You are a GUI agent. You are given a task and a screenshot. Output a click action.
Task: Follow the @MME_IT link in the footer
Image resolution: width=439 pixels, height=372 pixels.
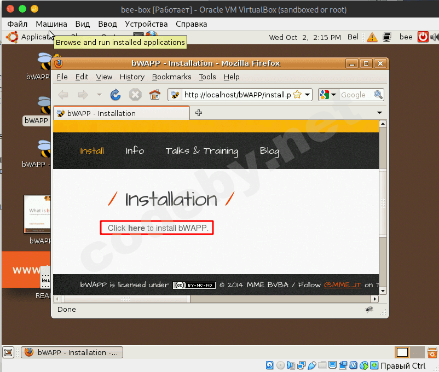pyautogui.click(x=343, y=284)
